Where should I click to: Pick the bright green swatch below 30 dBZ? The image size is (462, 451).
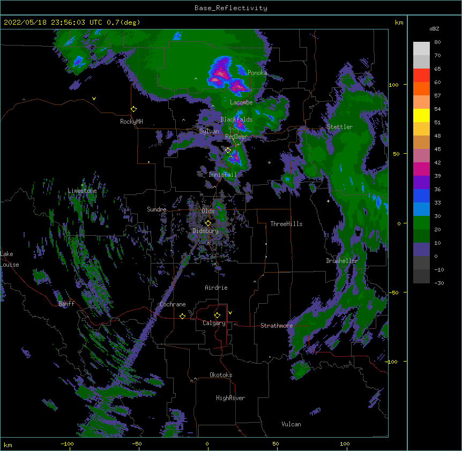[x=421, y=223]
